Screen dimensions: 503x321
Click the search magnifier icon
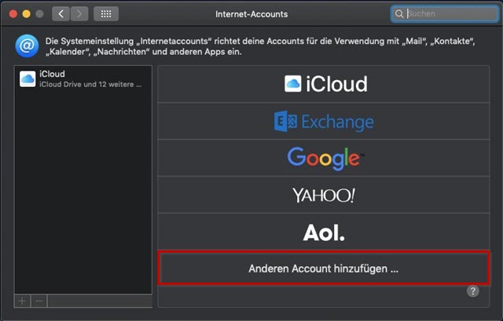[398, 14]
